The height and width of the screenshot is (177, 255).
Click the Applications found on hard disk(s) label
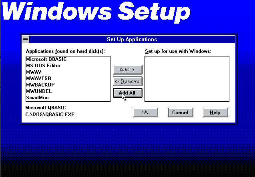pyautogui.click(x=65, y=51)
